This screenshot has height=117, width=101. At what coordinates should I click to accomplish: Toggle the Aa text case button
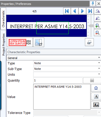(96, 105)
